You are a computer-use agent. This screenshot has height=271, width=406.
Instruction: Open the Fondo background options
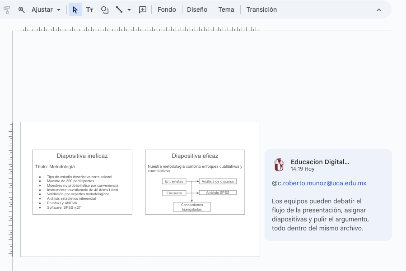167,9
